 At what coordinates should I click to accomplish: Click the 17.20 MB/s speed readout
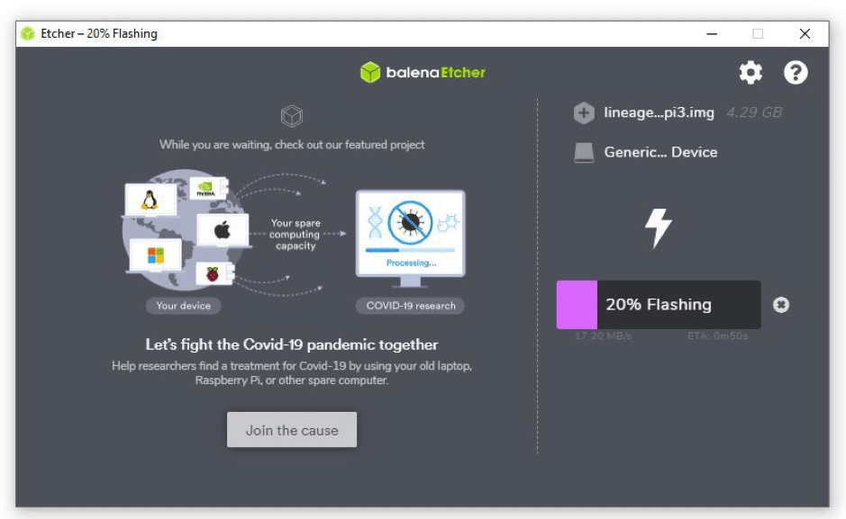point(604,336)
